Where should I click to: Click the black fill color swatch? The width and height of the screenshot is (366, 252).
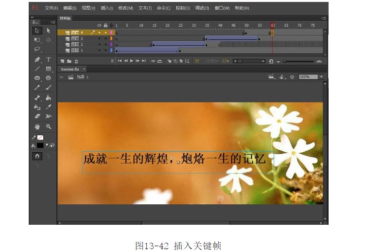coord(40,145)
